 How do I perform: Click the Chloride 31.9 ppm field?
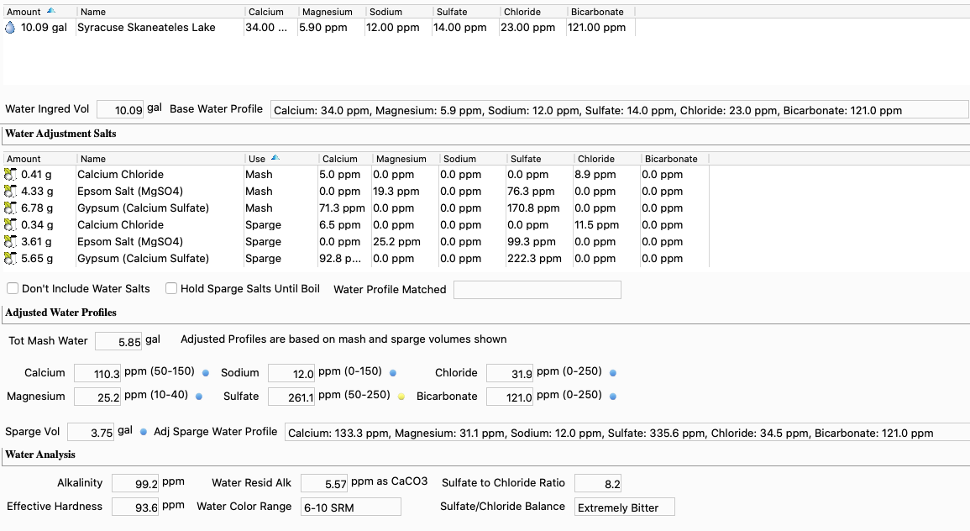click(x=510, y=373)
